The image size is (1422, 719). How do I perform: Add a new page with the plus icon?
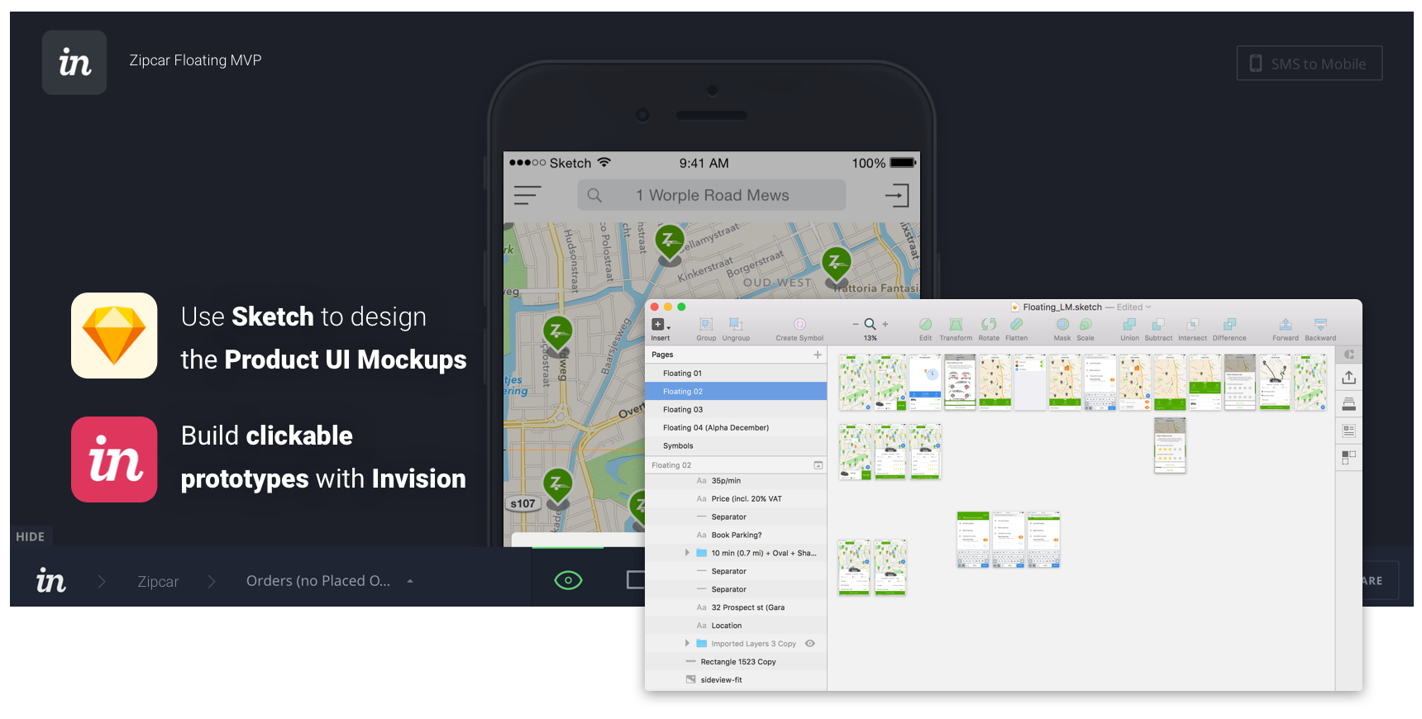coord(818,355)
